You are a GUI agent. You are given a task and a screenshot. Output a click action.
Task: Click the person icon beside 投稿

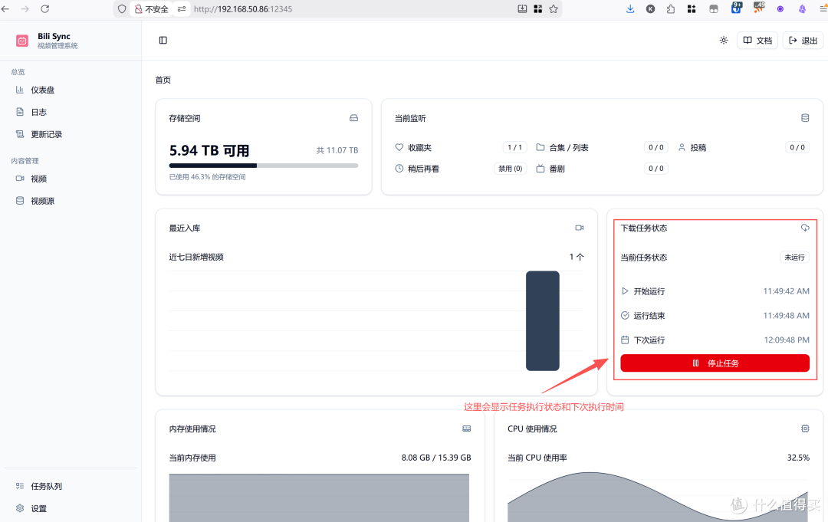[682, 147]
